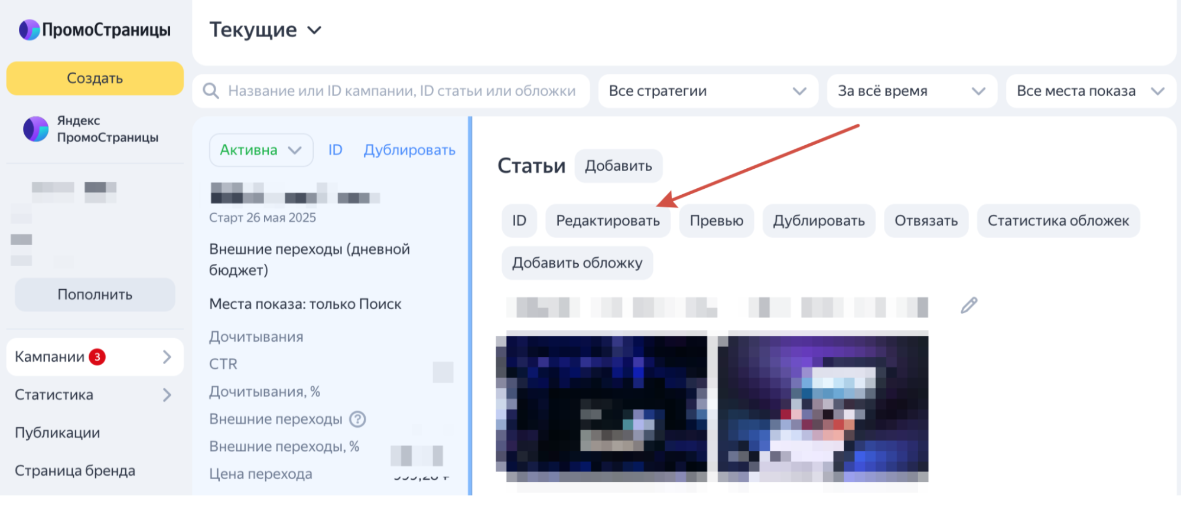The width and height of the screenshot is (1181, 514).
Task: Click the Статистика обложек button
Action: coord(1058,221)
